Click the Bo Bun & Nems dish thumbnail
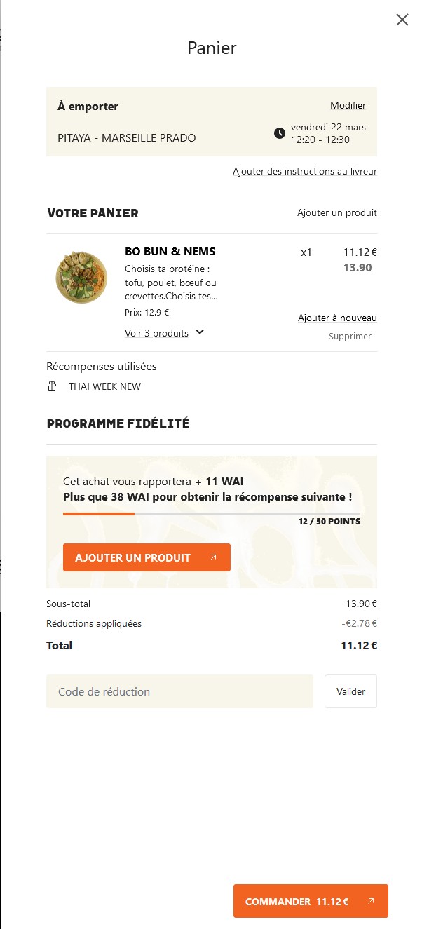The width and height of the screenshot is (422, 929). [81, 278]
